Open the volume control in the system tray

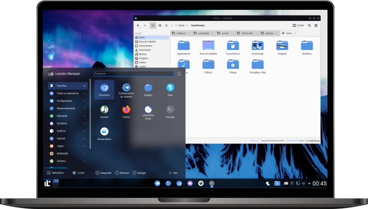click(x=303, y=183)
